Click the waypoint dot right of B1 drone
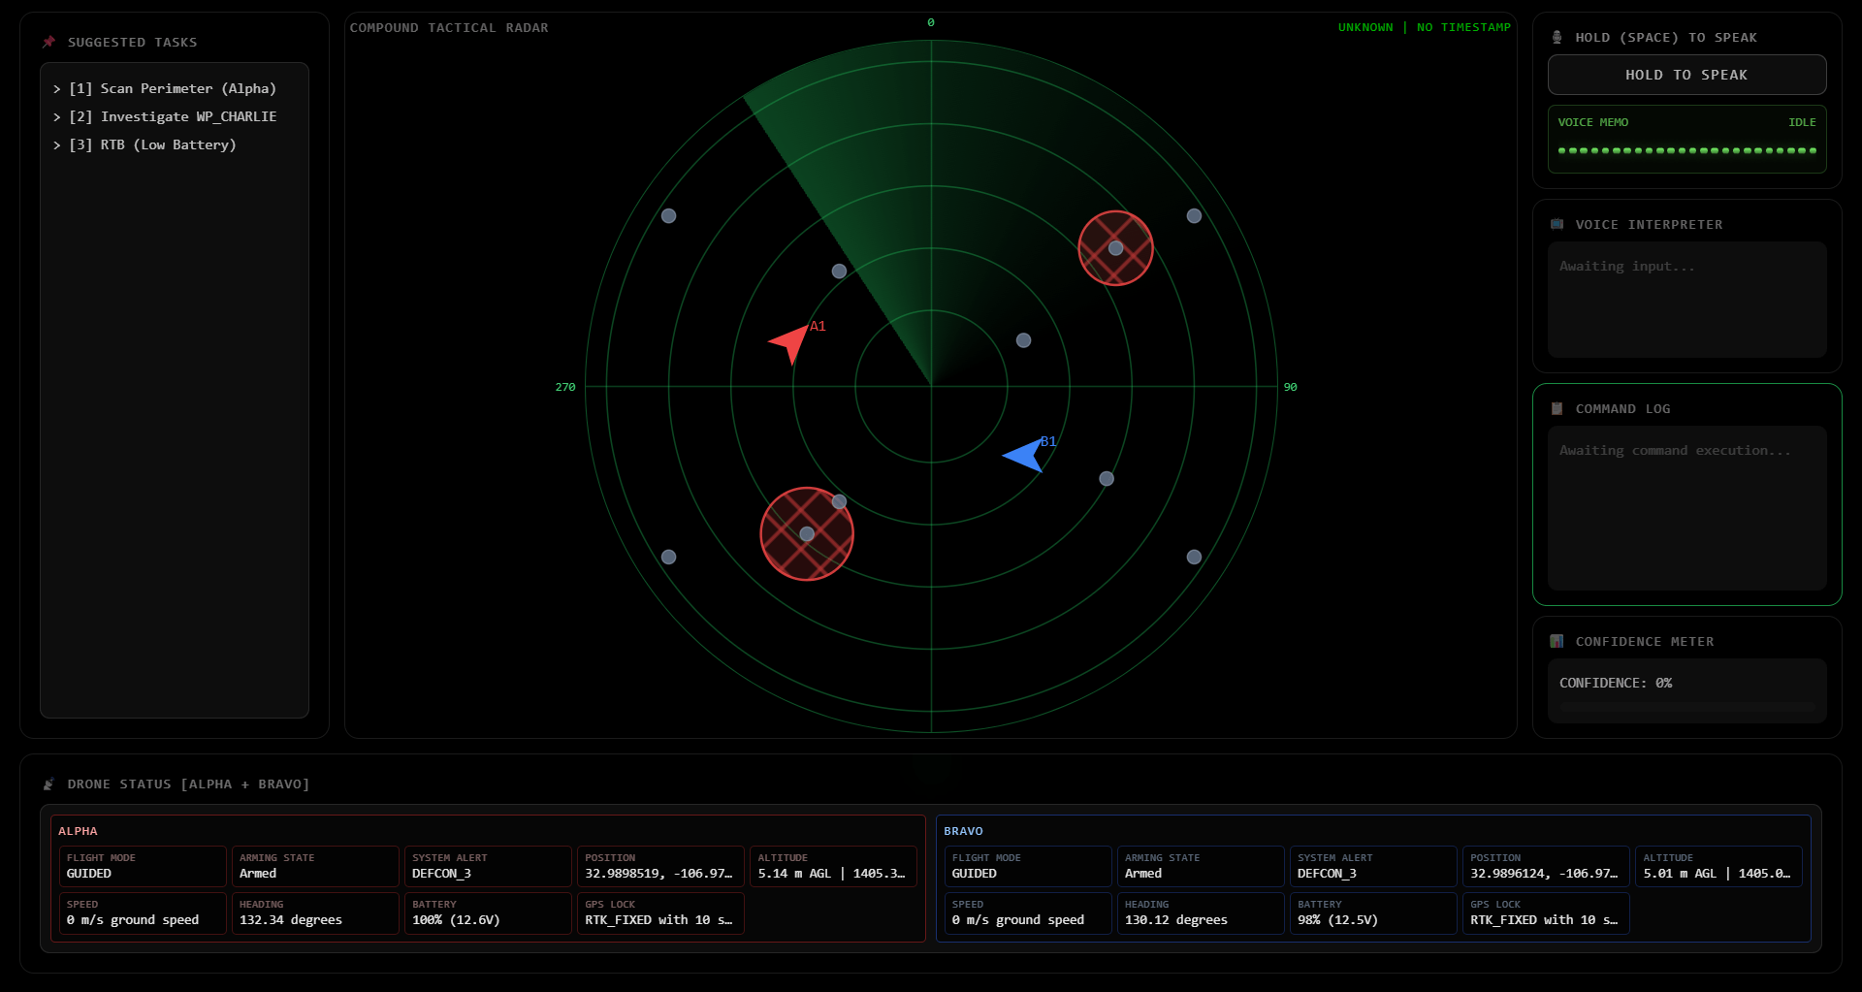 pos(1107,478)
